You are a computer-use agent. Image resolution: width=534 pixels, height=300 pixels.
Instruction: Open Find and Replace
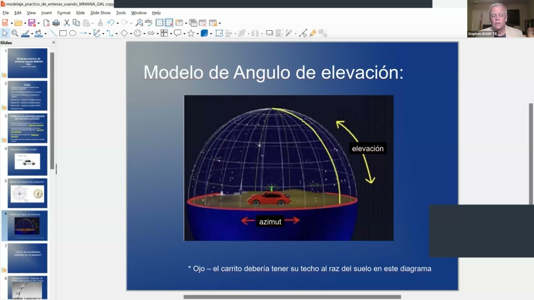tap(139, 23)
